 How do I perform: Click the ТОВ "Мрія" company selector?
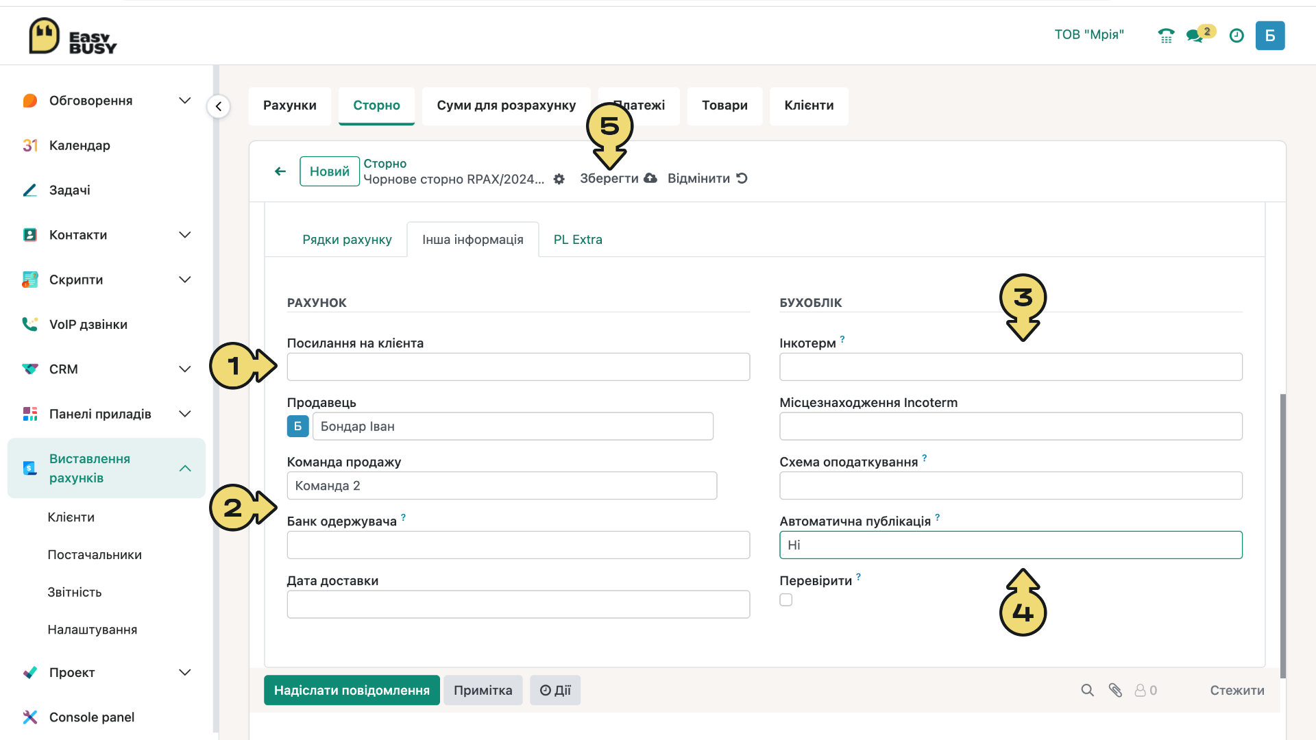click(x=1089, y=35)
